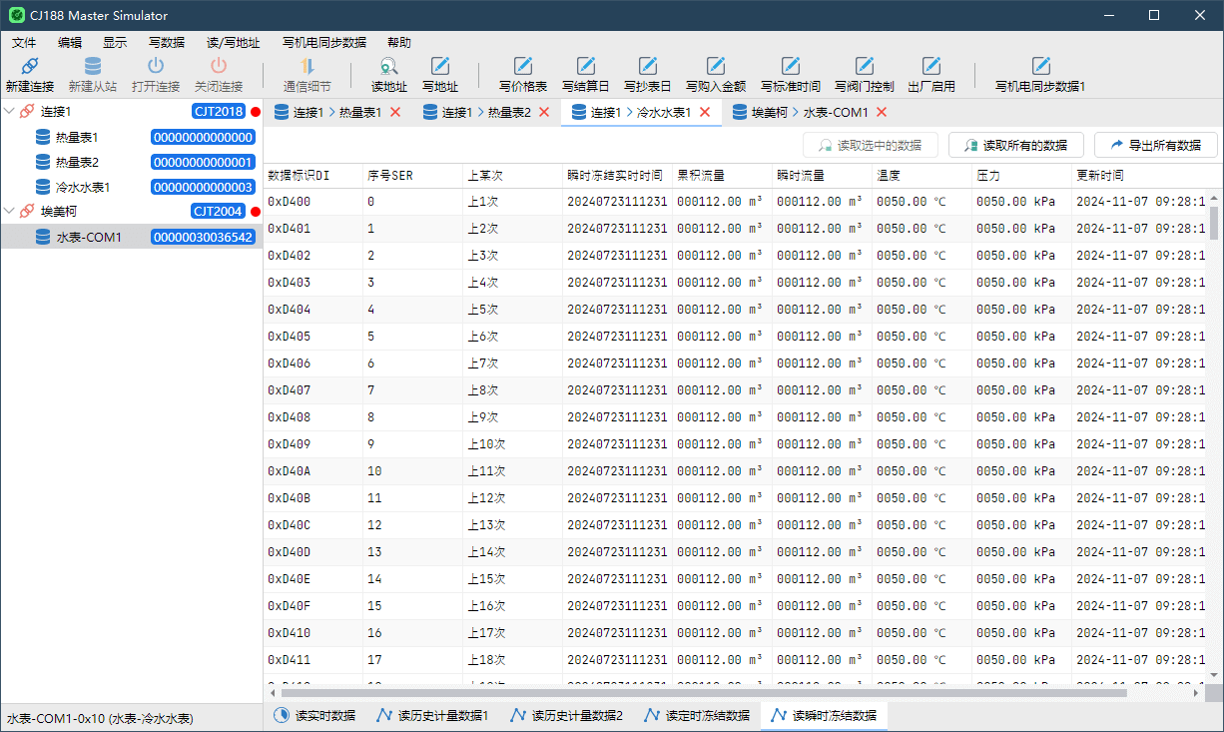Click the 关闭连接 power icon

pos(219,66)
